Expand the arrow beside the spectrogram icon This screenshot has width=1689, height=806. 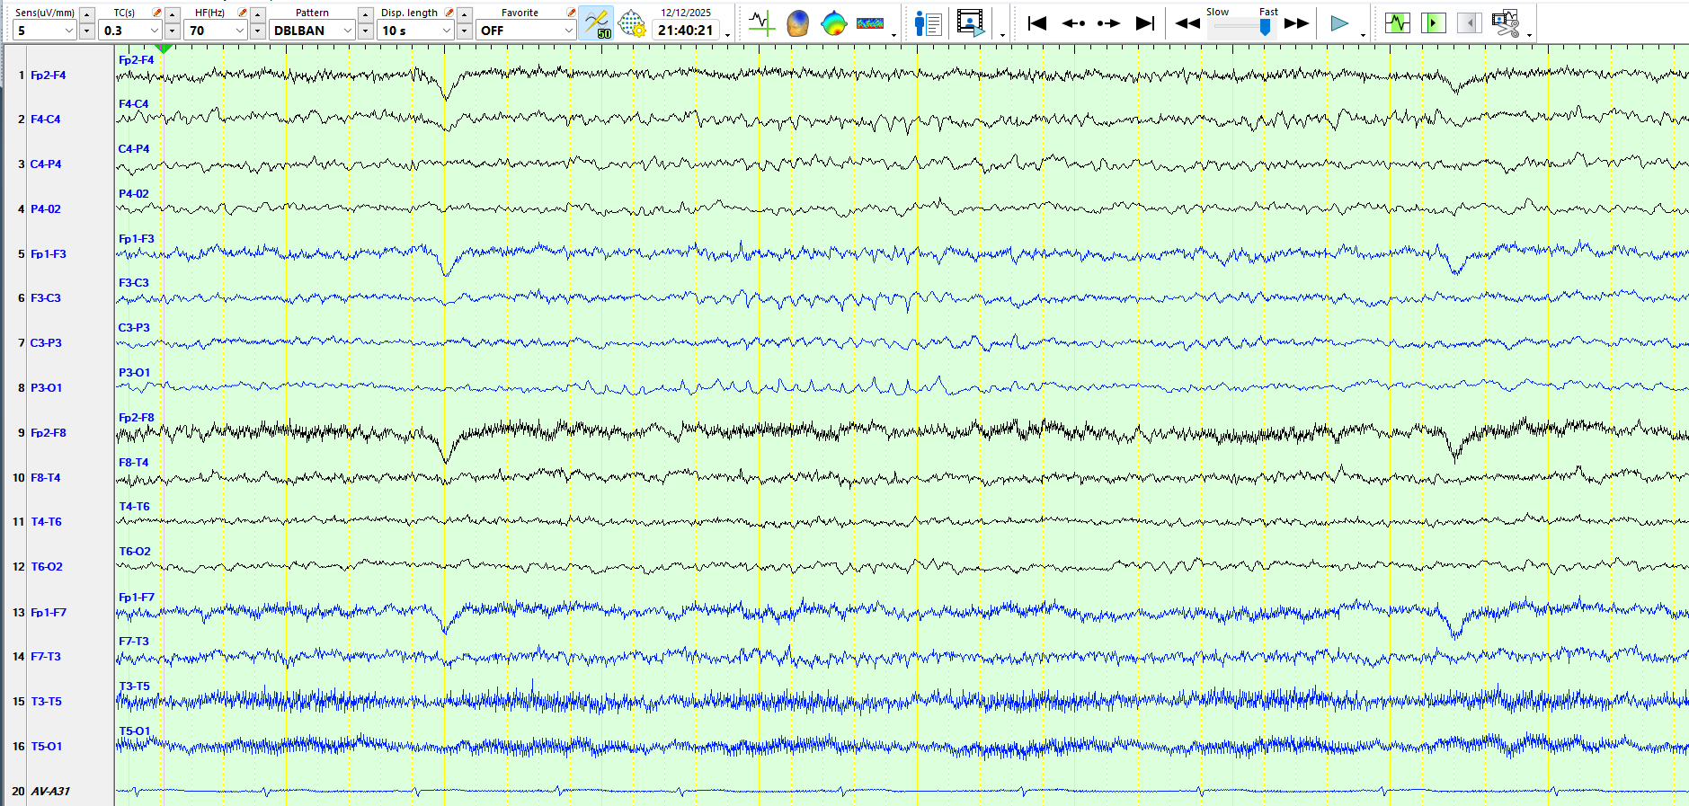click(x=893, y=35)
